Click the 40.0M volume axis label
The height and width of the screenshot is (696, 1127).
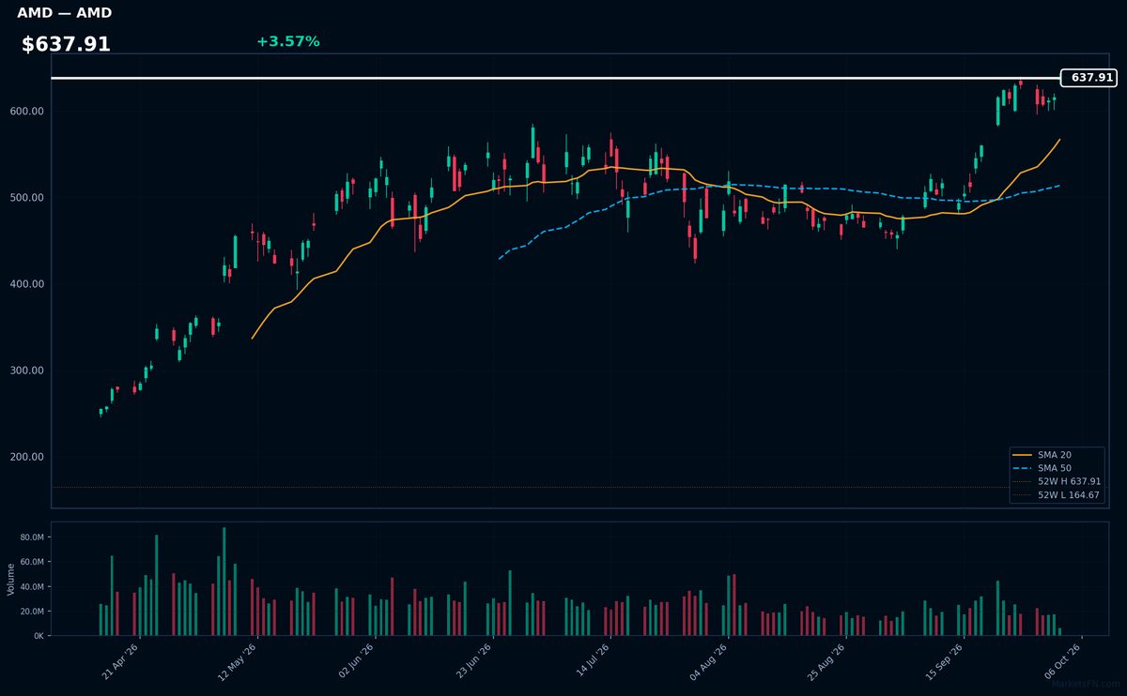[31, 587]
